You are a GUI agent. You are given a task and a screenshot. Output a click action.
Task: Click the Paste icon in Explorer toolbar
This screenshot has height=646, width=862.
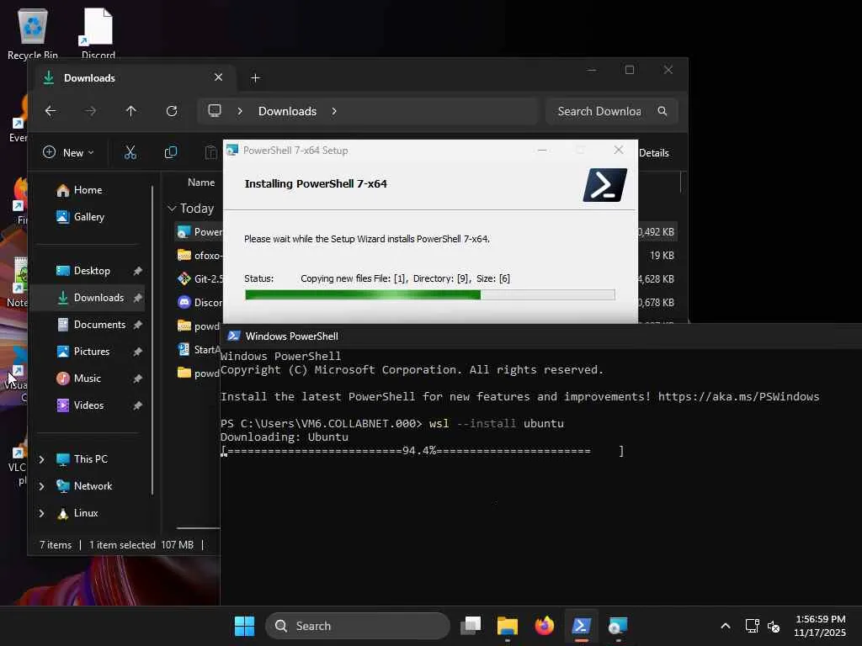[x=211, y=152]
